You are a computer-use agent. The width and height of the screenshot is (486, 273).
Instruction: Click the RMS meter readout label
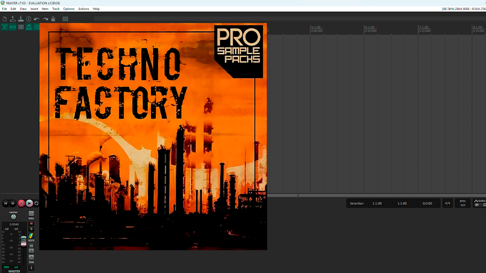pos(7,267)
